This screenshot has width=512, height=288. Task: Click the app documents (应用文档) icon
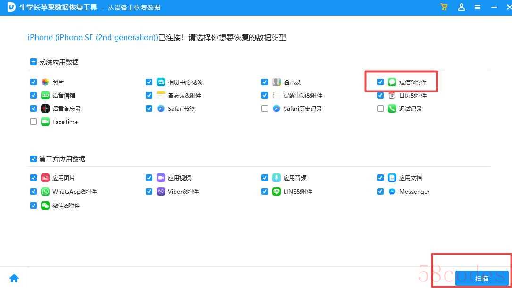[392, 178]
